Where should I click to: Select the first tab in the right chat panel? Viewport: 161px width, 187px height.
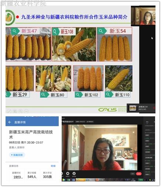[x=147, y=122]
